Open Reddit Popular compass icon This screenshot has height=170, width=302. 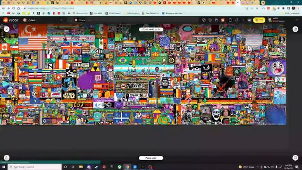[x=204, y=20]
